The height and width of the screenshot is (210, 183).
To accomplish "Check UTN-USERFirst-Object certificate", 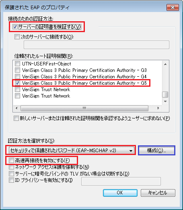I will click(17, 63).
